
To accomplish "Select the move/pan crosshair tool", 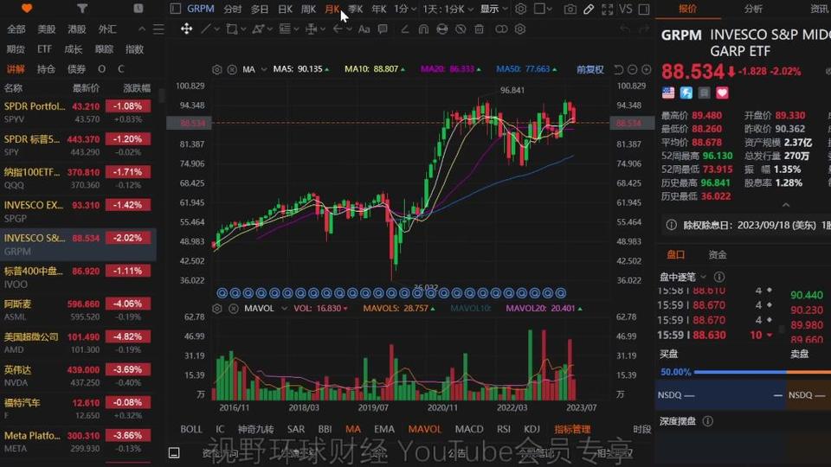I will tap(187, 29).
